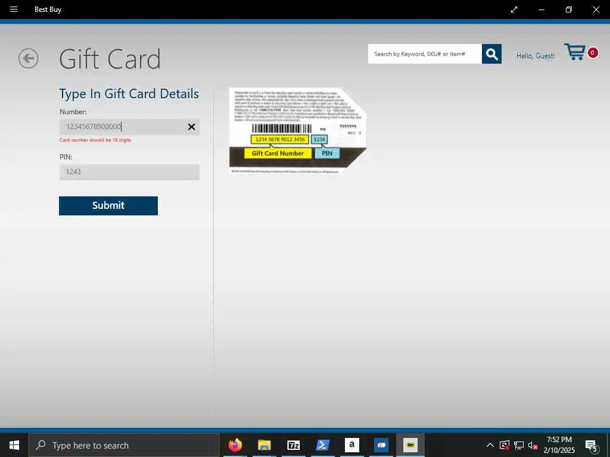Open the Windows Start menu

tap(14, 445)
